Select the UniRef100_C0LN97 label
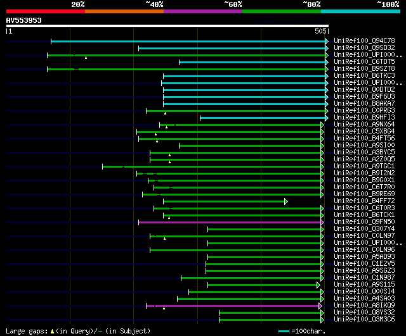 coord(364,236)
